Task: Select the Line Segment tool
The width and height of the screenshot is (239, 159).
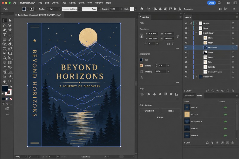Action: click(10, 35)
